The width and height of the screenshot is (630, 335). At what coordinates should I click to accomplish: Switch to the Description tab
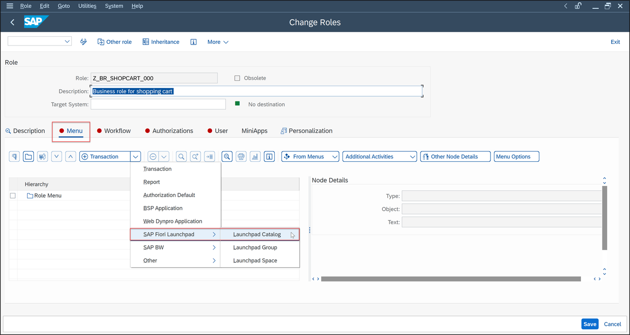[25, 131]
